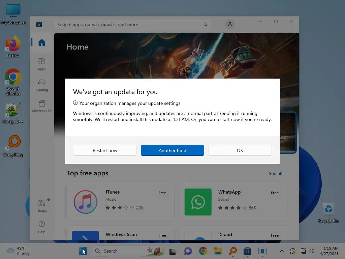345x259 pixels.
Task: Click the Top free apps heading
Action: coord(87,173)
